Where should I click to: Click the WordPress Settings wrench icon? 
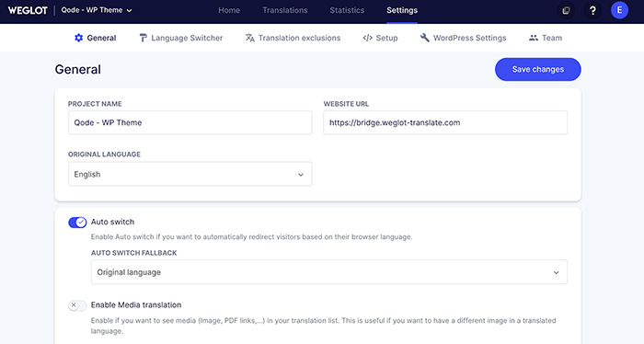[x=425, y=38]
